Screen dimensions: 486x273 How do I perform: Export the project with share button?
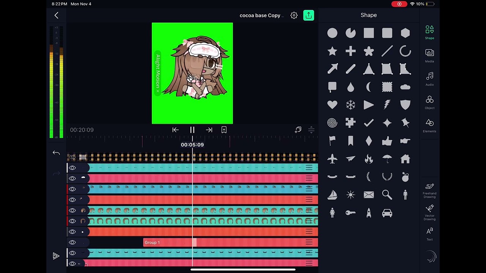309,15
